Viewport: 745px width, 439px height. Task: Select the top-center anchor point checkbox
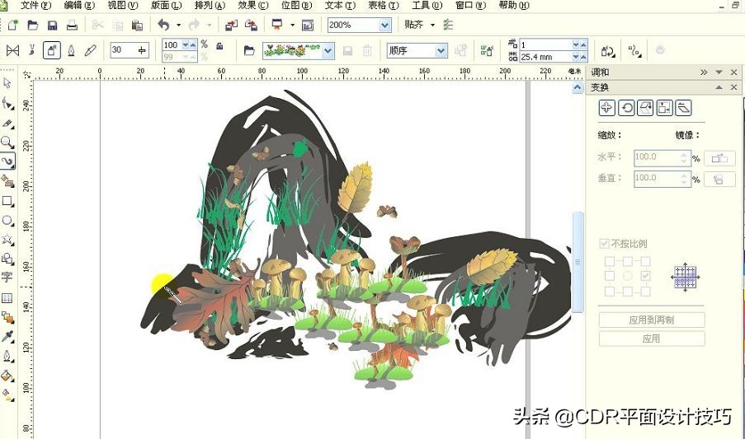tap(628, 261)
